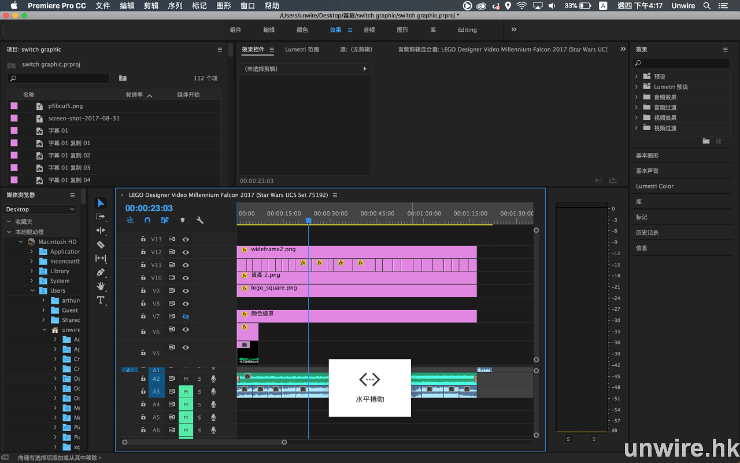740x463 pixels.
Task: Pick the Type (T) tool
Action: click(x=101, y=300)
